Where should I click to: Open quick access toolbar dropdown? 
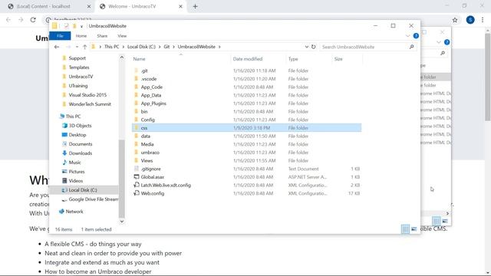(81, 26)
